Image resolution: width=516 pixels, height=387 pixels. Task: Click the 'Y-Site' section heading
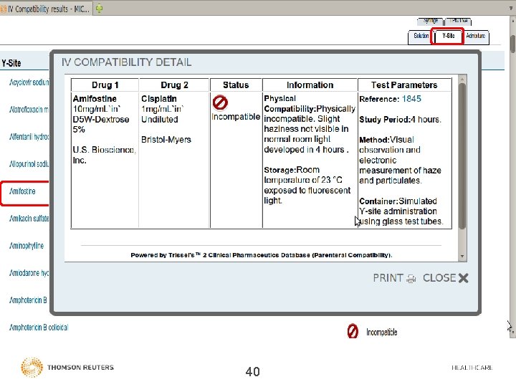pyautogui.click(x=11, y=63)
